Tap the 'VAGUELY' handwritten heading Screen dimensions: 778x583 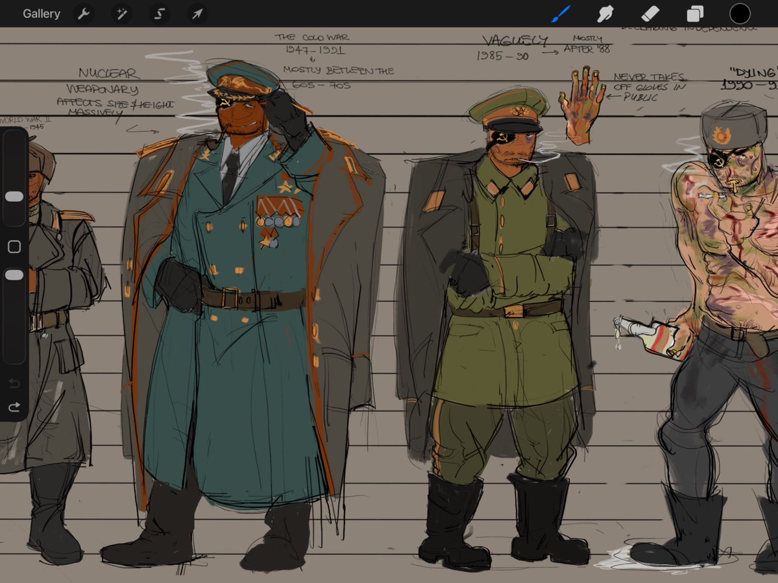(x=515, y=40)
